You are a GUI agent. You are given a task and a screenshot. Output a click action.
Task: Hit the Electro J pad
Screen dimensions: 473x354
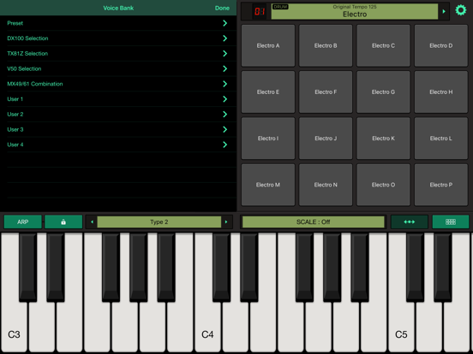[326, 139]
